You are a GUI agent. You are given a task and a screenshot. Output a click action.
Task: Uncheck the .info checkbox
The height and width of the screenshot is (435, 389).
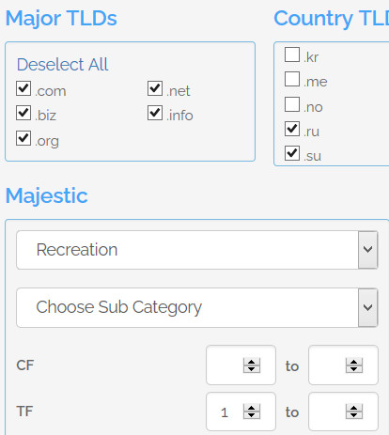point(155,113)
